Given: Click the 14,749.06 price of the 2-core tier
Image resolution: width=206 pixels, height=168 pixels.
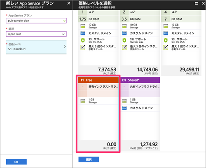Looking at the screenshot, I should click(147, 70).
